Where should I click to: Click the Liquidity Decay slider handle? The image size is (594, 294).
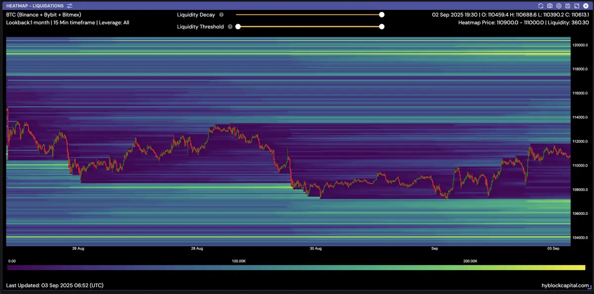[382, 15]
